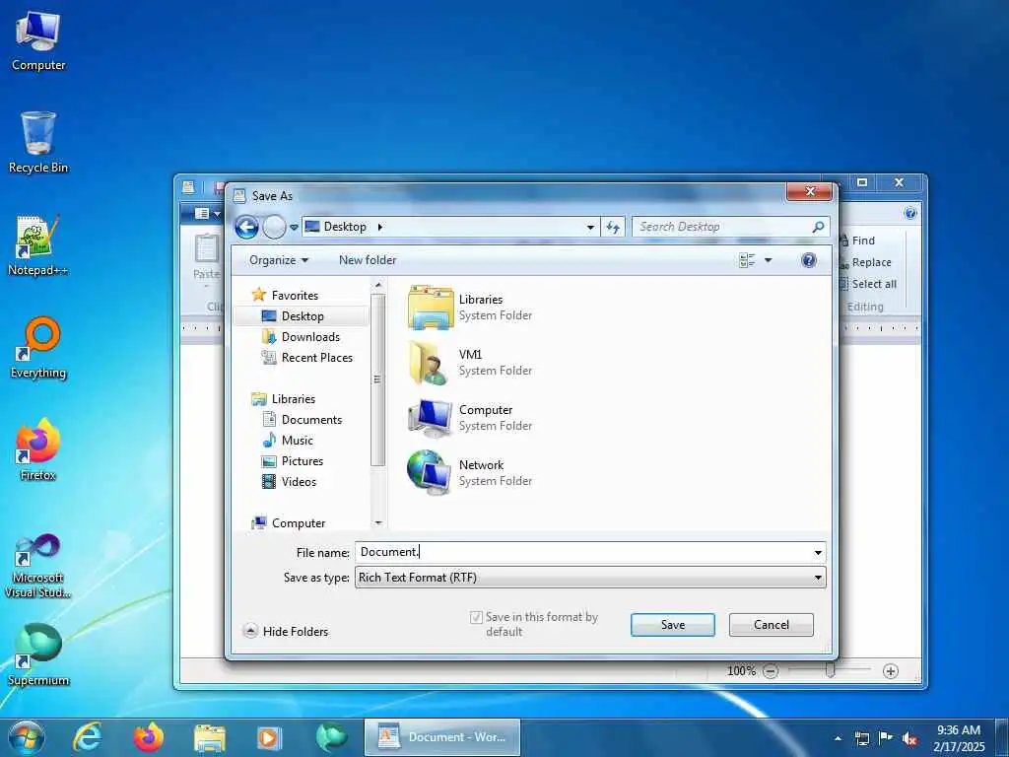Click the Desktop breadcrumb arrow in address bar
The width and height of the screenshot is (1009, 757).
click(x=380, y=228)
